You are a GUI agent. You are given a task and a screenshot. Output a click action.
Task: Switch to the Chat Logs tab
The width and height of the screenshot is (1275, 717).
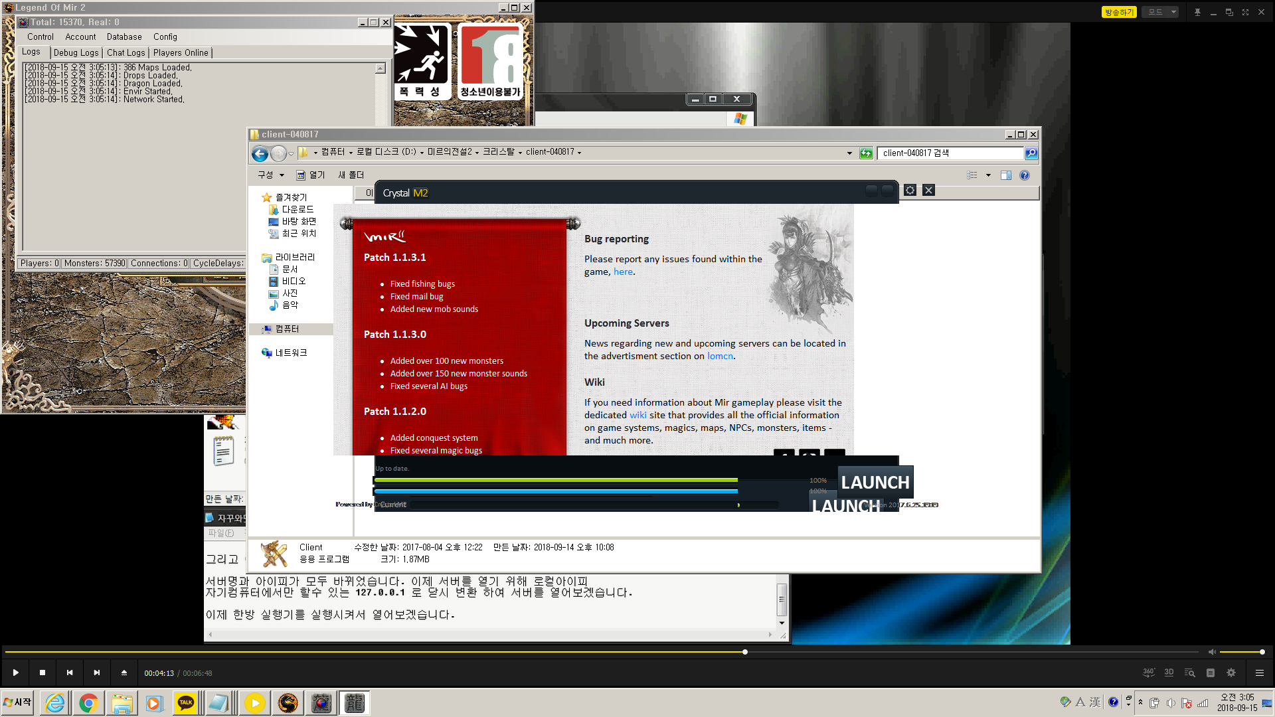(126, 52)
